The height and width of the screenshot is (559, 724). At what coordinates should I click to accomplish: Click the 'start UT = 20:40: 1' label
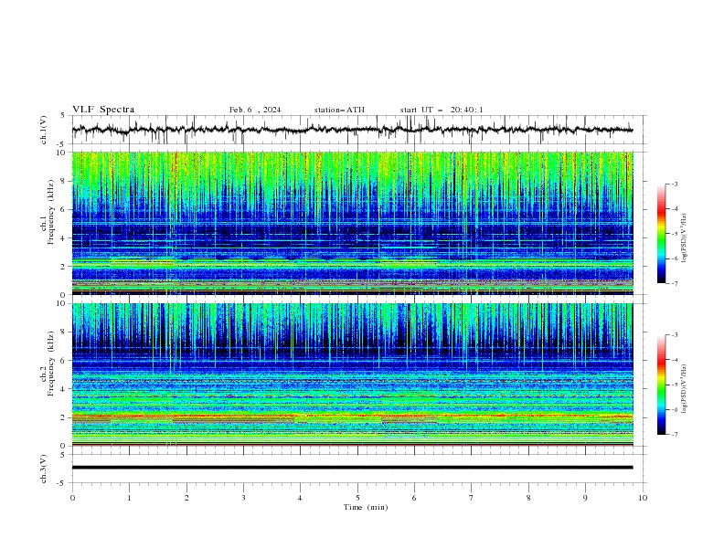click(442, 110)
